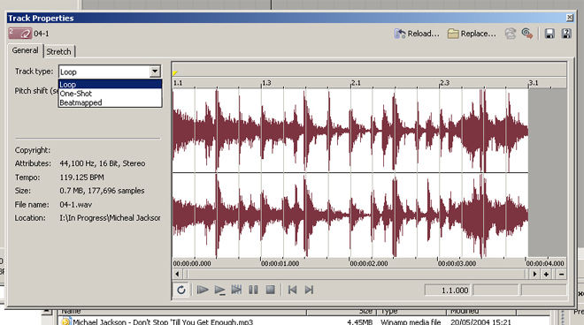Click the 44,100 Hz, 16 Bit, Stereo attributes text

coord(103,163)
